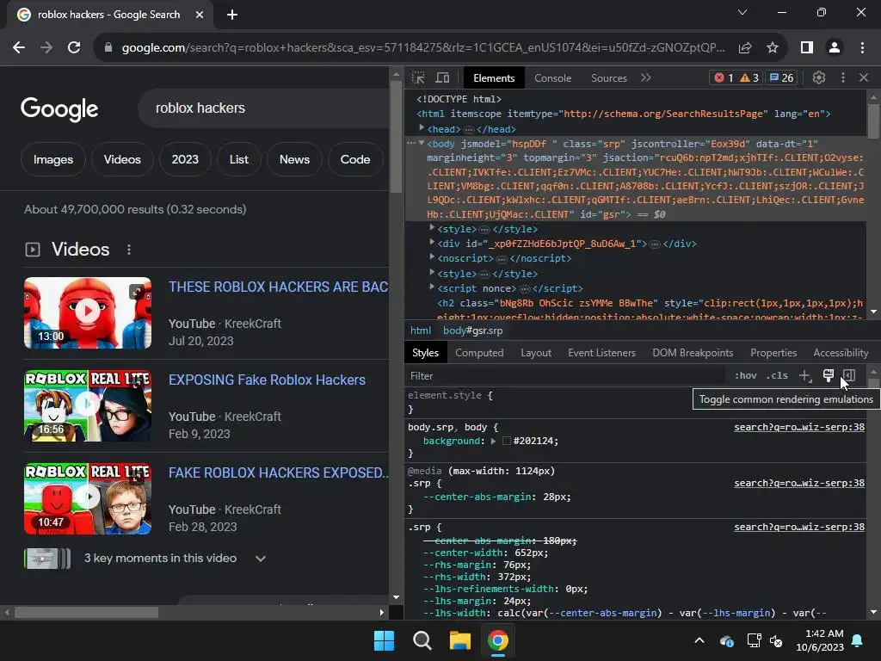Open DevTools settings gear
Screen dimensions: 881x661
click(819, 78)
